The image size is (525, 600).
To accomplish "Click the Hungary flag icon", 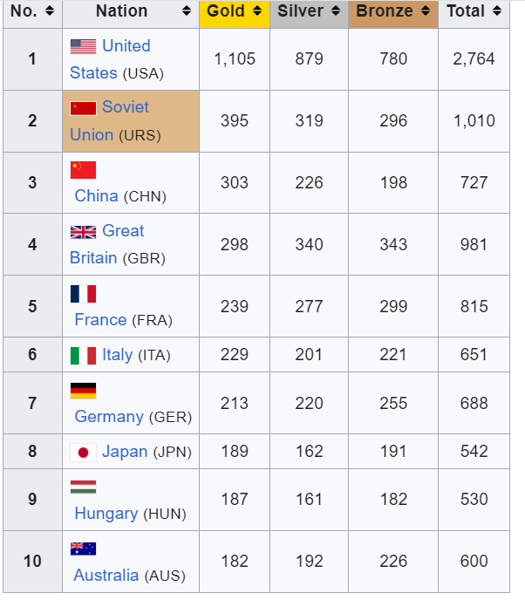I will (83, 487).
